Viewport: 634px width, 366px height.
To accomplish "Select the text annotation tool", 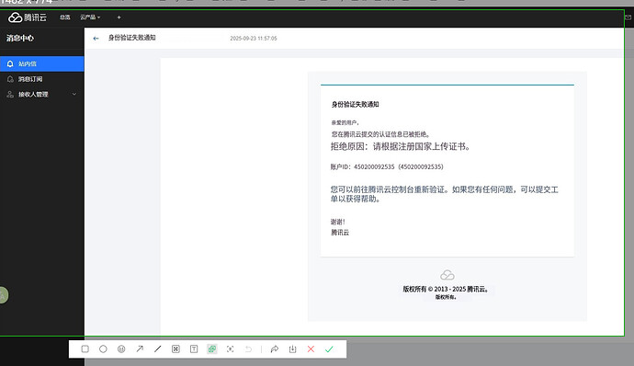I will click(x=194, y=349).
